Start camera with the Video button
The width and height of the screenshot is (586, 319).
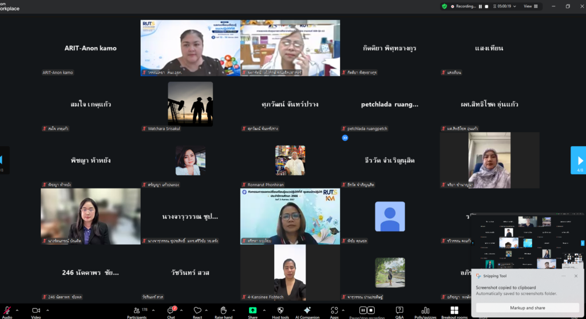click(x=36, y=312)
